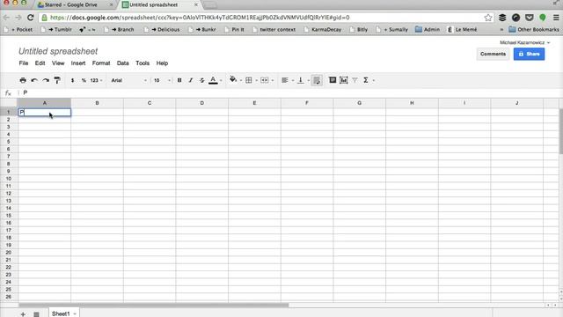Open the font size 10 dropdown
The height and width of the screenshot is (317, 563).
click(x=162, y=80)
